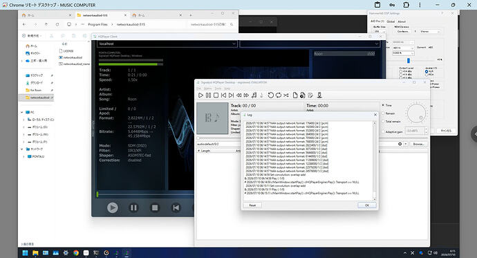Click the Reset button in Log dialog
This screenshot has height=258, width=477.
tap(252, 205)
